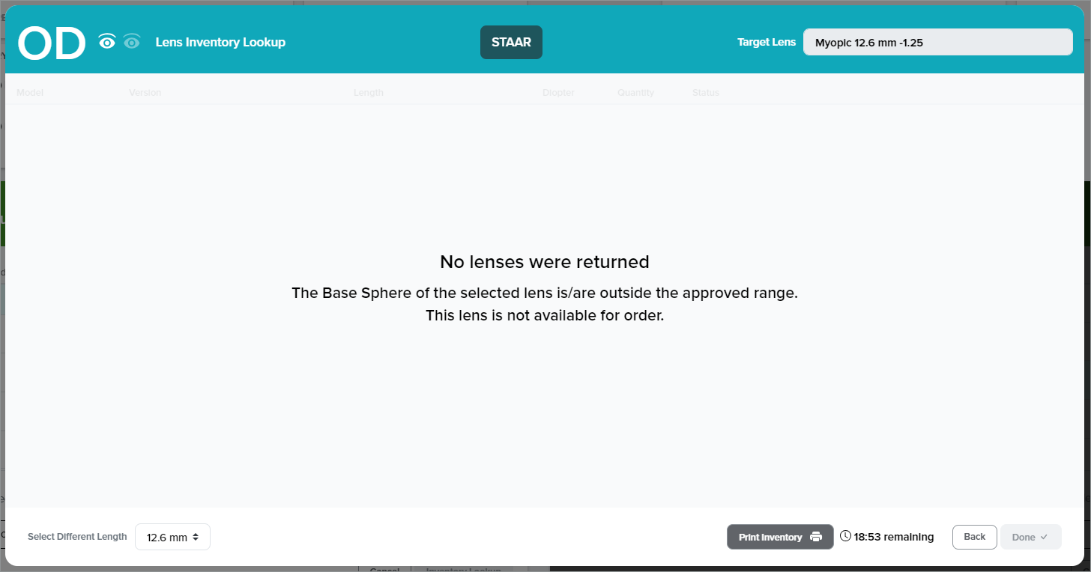The width and height of the screenshot is (1091, 572).
Task: Open the 12.6 mm length dropdown
Action: 172,537
